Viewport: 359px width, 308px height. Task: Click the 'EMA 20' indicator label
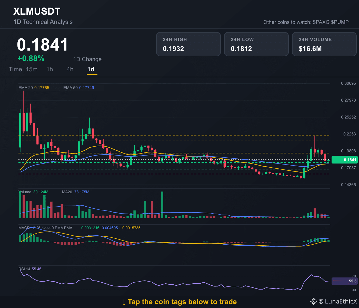(x=26, y=88)
